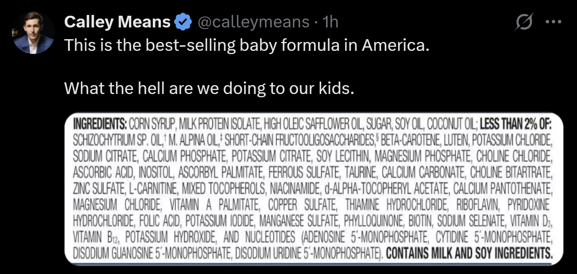Click the bold "INGREDIENTS:" heading in the image
The image size is (577, 274).
(x=100, y=123)
